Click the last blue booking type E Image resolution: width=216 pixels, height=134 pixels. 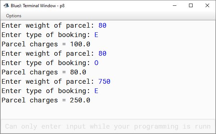pos(96,91)
